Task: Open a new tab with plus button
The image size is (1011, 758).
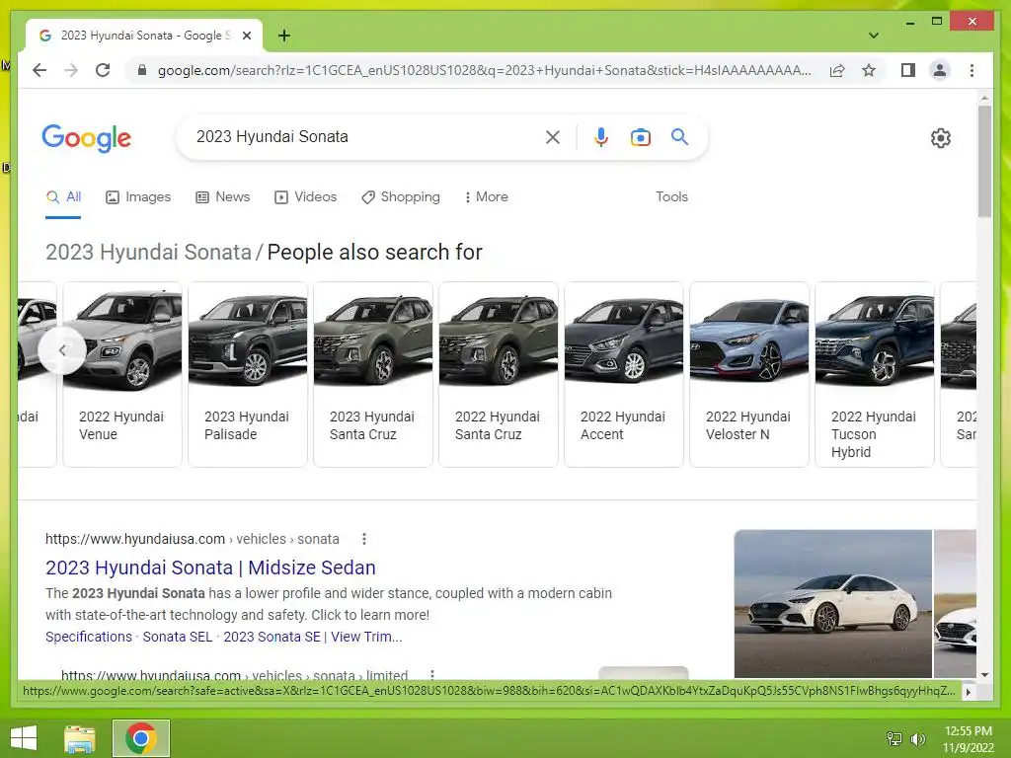Action: (x=284, y=36)
